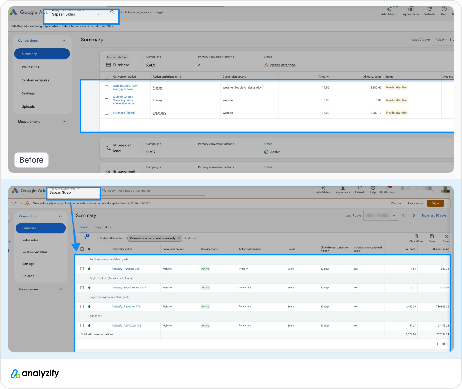Click search magnifier icon in lower screenshot
This screenshot has width=462, height=389.
pos(104,190)
